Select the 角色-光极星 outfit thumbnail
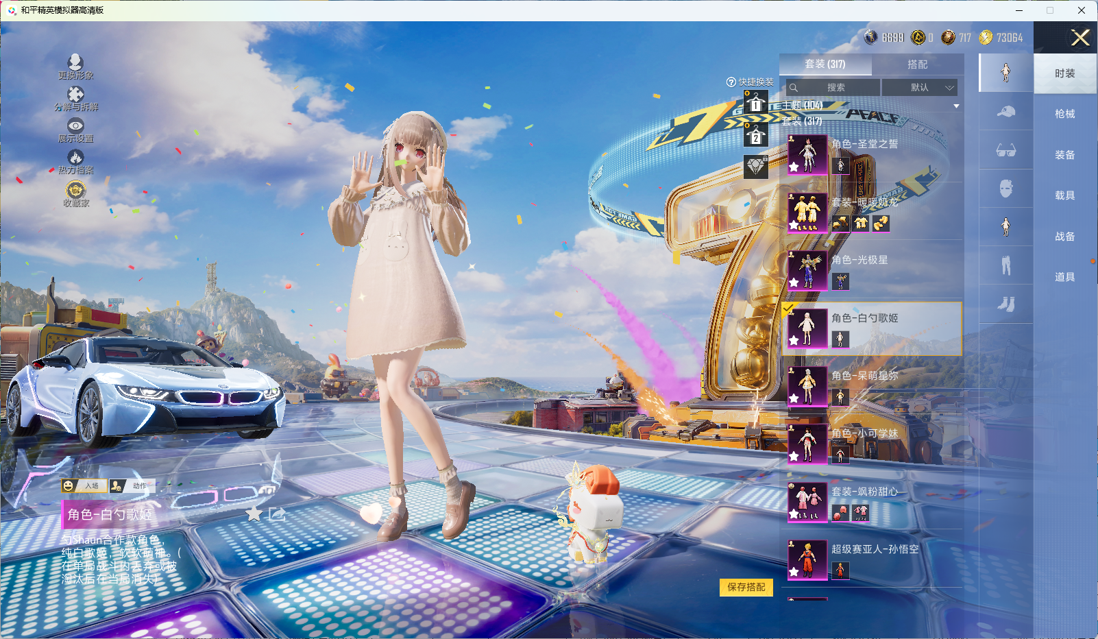 click(x=807, y=270)
